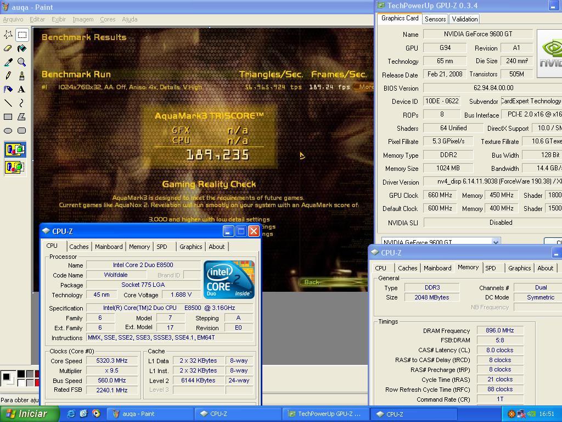Open Caches tab in front CPU-Z window
This screenshot has height=422, width=562.
(79, 247)
